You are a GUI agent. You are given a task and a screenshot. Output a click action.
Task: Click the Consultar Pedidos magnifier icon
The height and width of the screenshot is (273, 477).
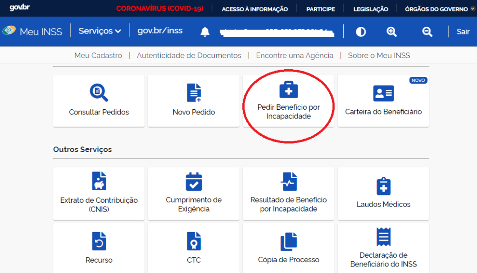click(x=99, y=93)
